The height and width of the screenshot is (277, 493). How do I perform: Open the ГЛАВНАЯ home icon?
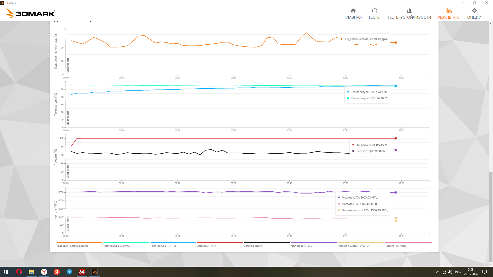pos(353,11)
